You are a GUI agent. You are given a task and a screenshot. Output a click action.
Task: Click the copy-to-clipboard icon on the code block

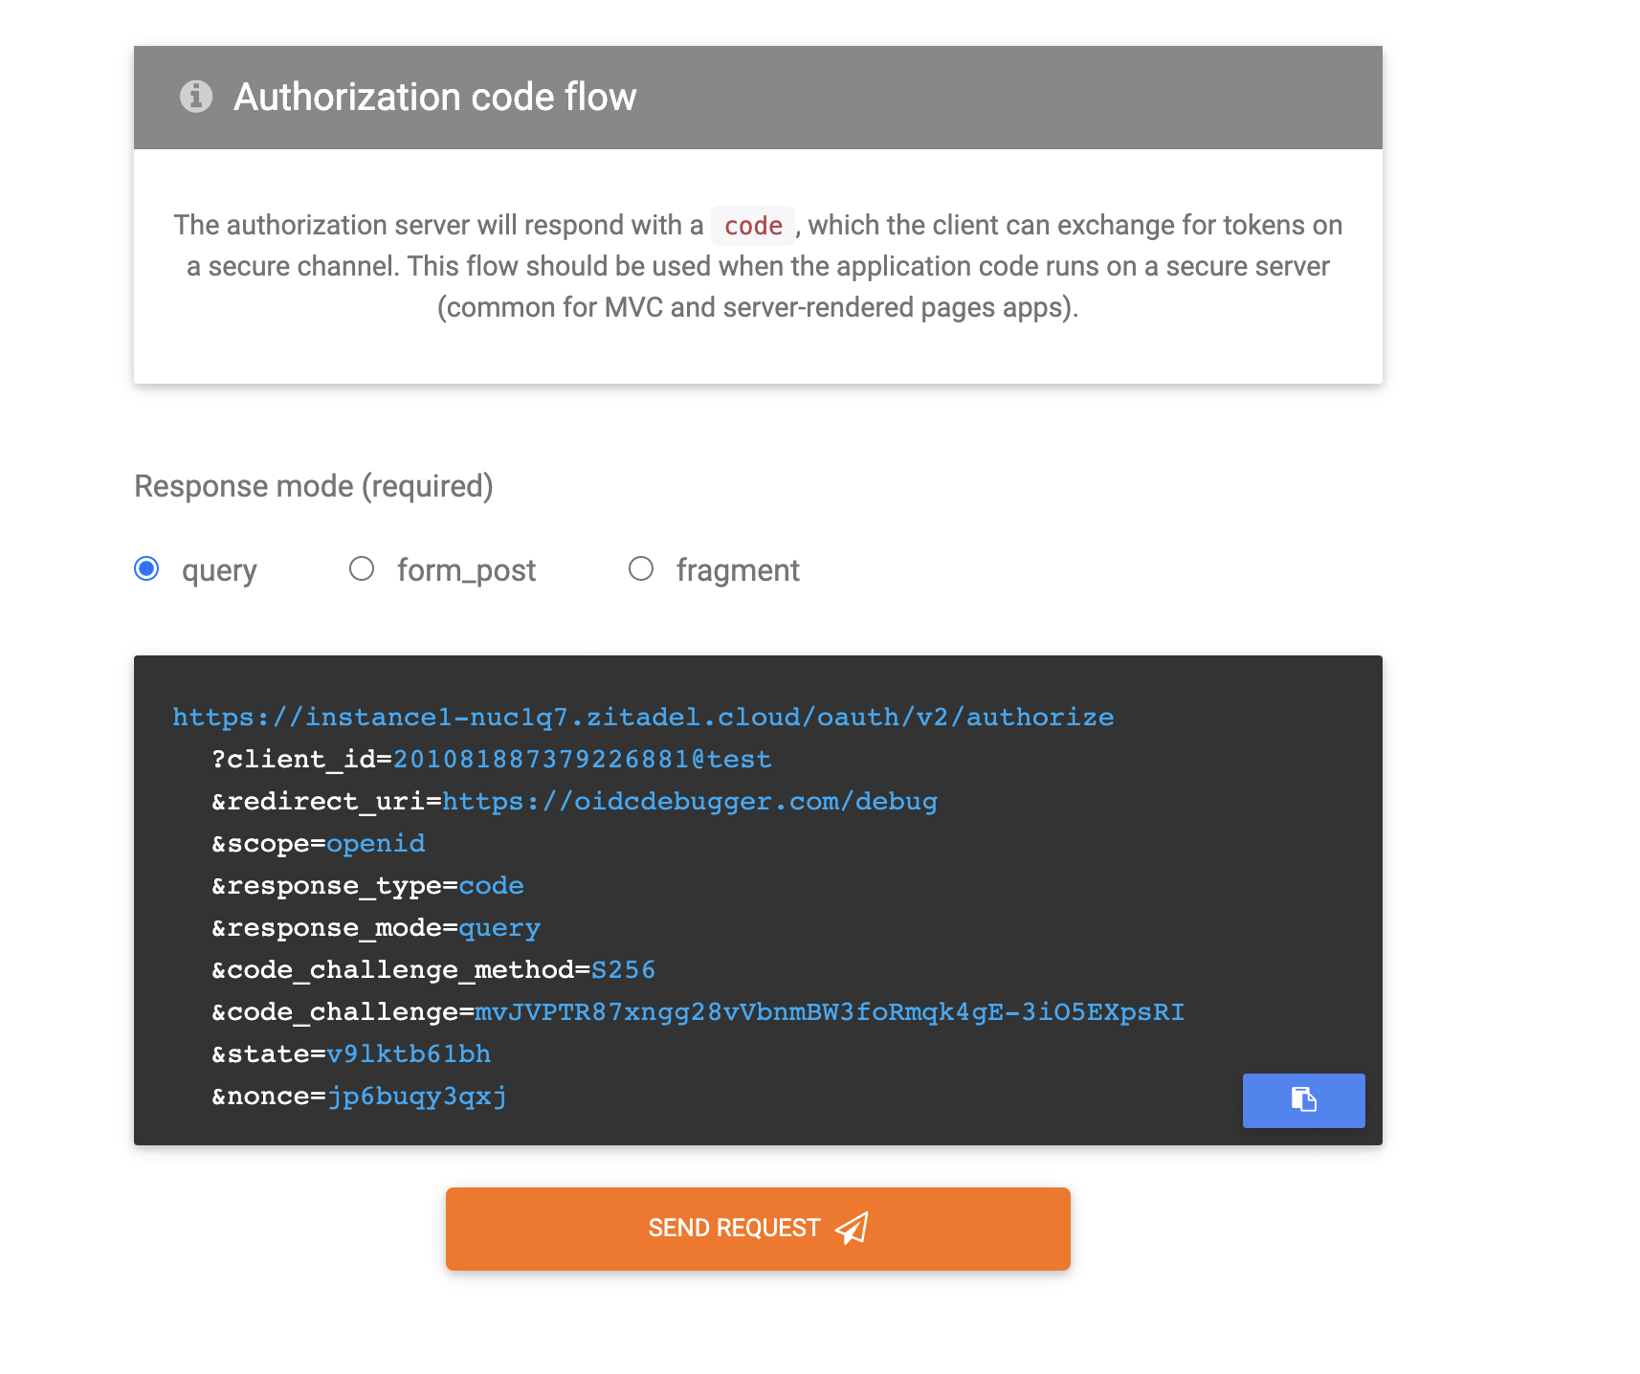click(1303, 1100)
